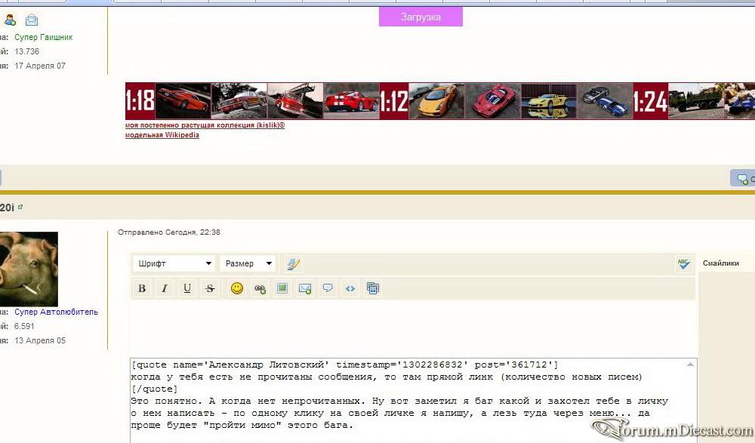Click the smoking pig avatar image
This screenshot has width=755, height=443.
[29, 269]
